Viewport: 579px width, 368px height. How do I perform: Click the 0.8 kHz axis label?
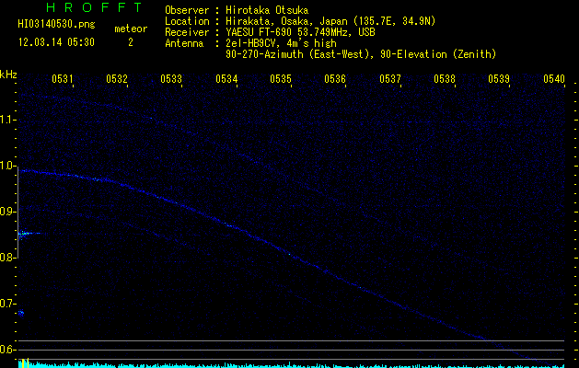point(8,258)
